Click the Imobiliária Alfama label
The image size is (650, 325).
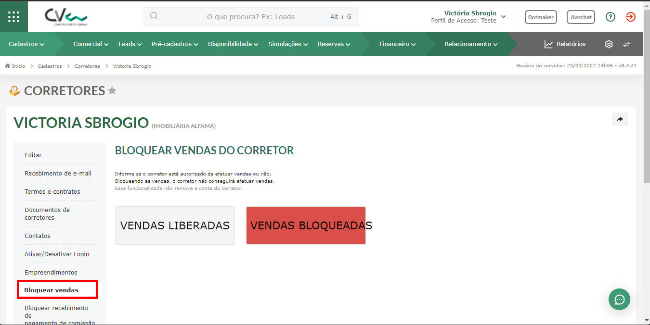pos(183,126)
